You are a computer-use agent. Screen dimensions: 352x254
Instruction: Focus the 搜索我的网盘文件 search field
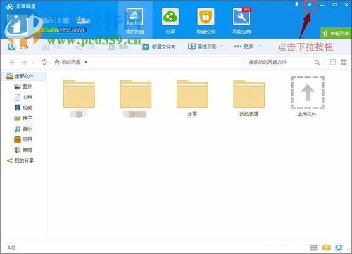(x=279, y=62)
